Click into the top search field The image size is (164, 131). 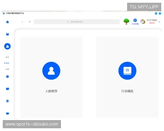tap(77, 22)
